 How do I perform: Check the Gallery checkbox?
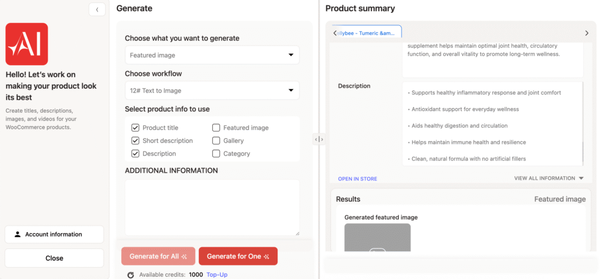216,140
